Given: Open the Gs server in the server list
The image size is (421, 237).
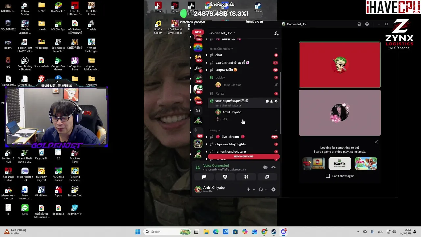Looking at the screenshot, I should [x=198, y=110].
